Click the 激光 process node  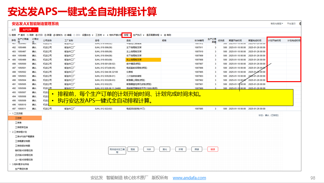point(165,149)
